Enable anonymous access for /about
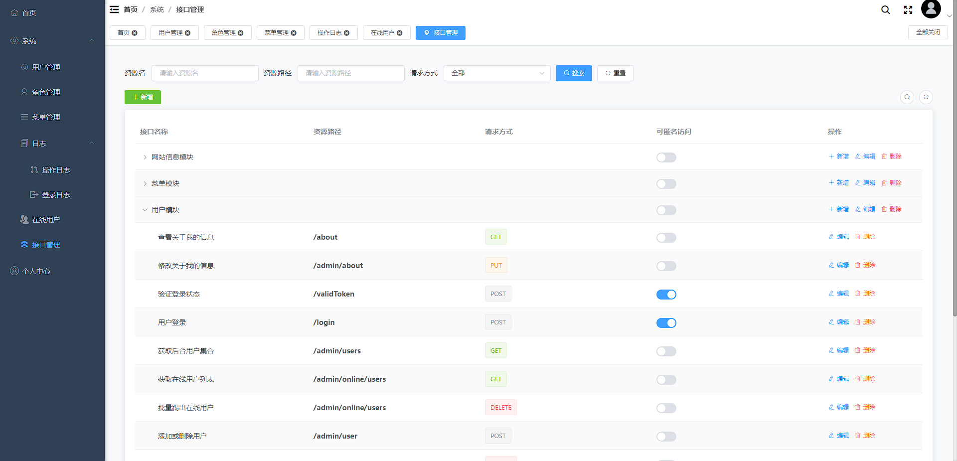This screenshot has width=957, height=461. click(666, 238)
